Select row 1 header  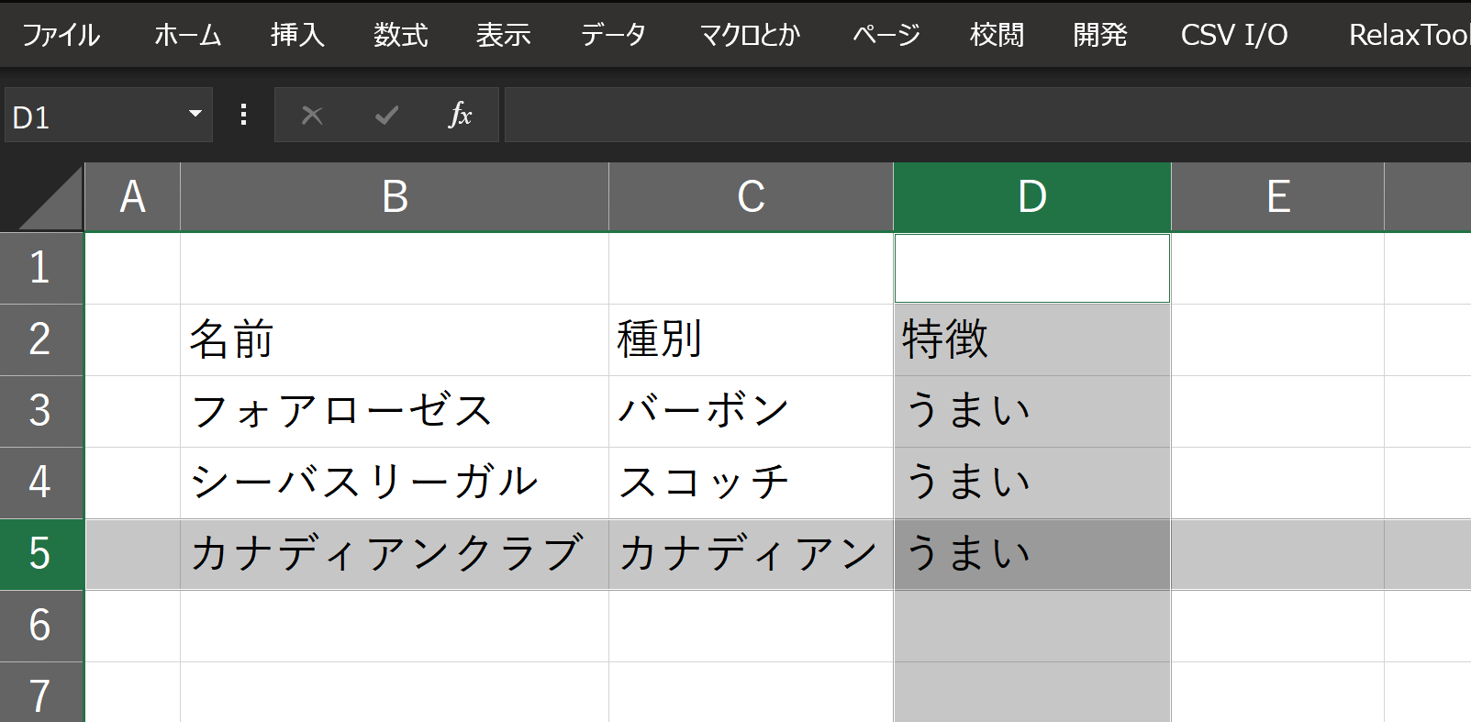click(x=40, y=268)
